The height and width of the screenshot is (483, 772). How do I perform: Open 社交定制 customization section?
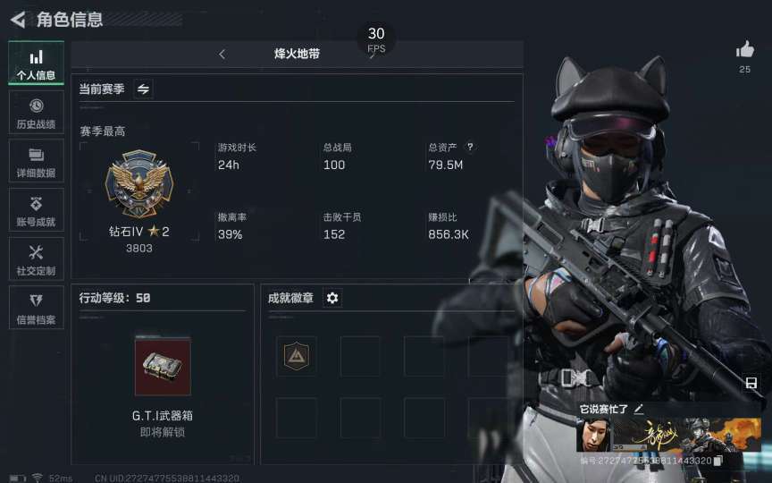coord(36,258)
